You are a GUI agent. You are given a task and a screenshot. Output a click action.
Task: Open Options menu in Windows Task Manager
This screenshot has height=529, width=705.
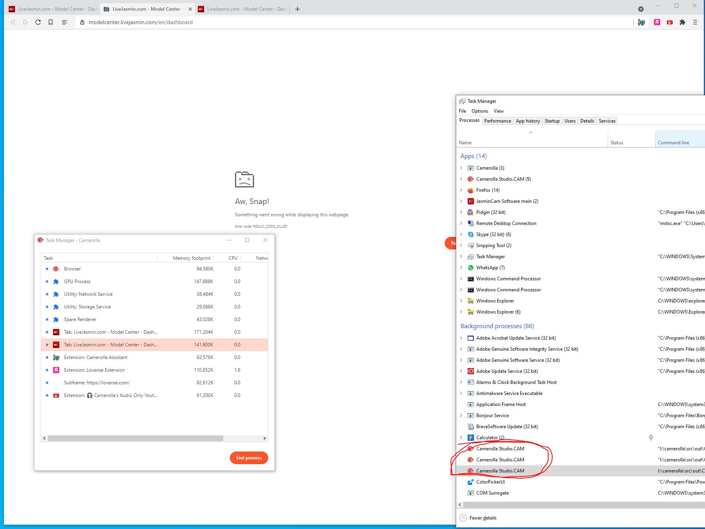[x=479, y=111]
